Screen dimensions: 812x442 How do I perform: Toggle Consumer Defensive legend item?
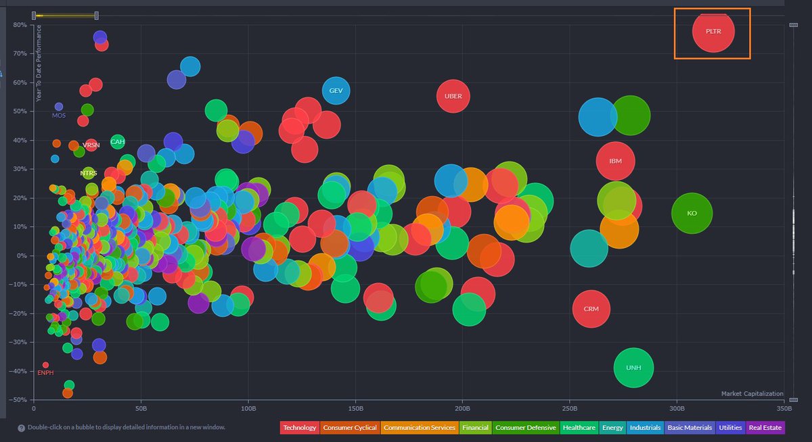[526, 428]
